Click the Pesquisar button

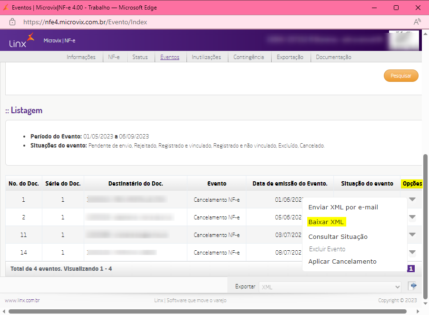[401, 76]
